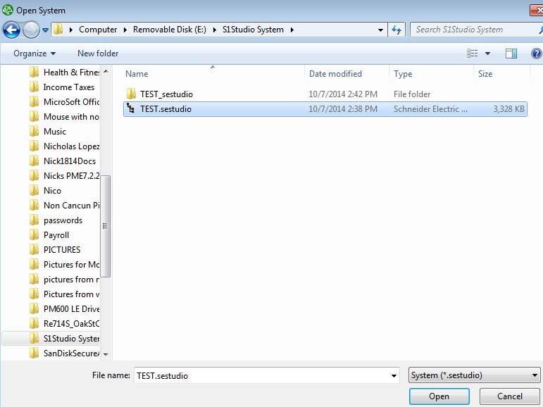Click New folder

(98, 54)
